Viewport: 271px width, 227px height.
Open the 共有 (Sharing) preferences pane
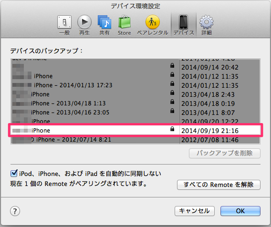(x=104, y=25)
